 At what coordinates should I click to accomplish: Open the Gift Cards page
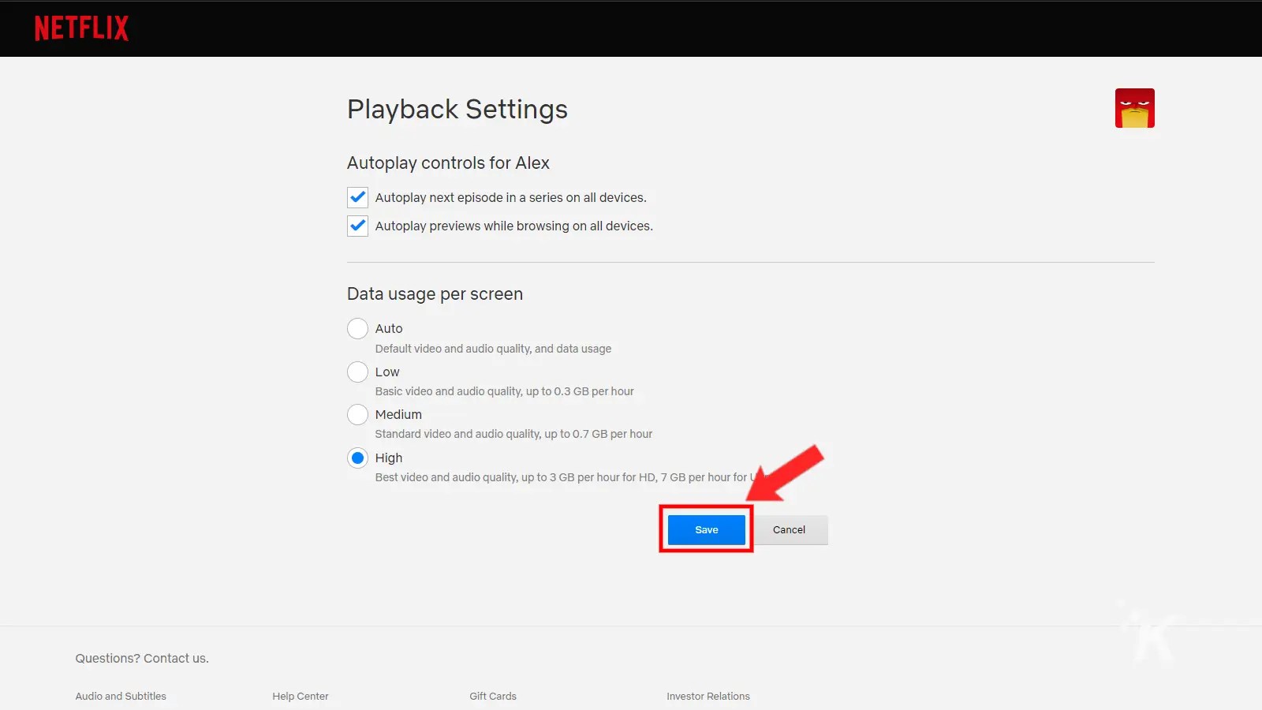click(492, 696)
